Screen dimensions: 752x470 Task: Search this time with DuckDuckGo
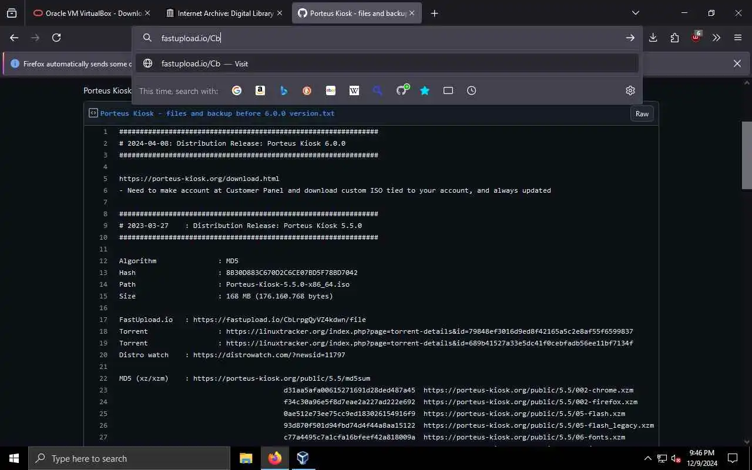click(307, 90)
